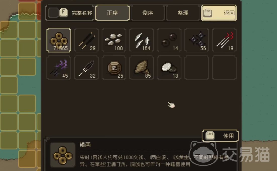277x171 pixels.
Task: Click the 整理 organize button
Action: [x=183, y=13]
